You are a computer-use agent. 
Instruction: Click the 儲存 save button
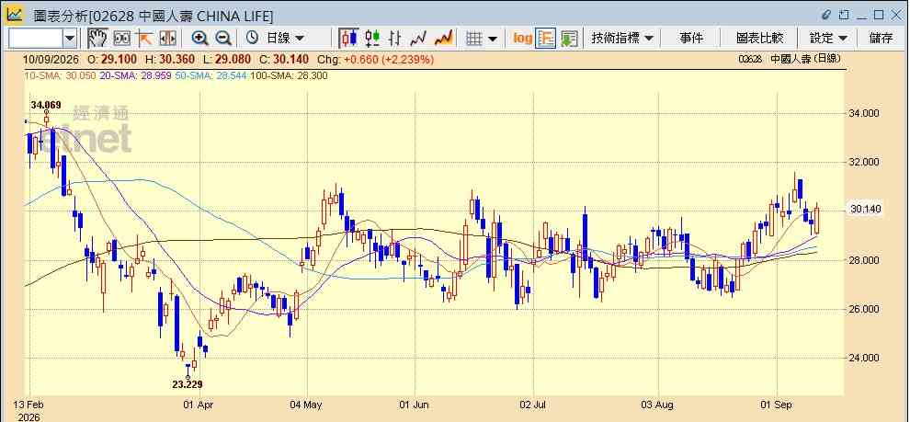coord(881,39)
